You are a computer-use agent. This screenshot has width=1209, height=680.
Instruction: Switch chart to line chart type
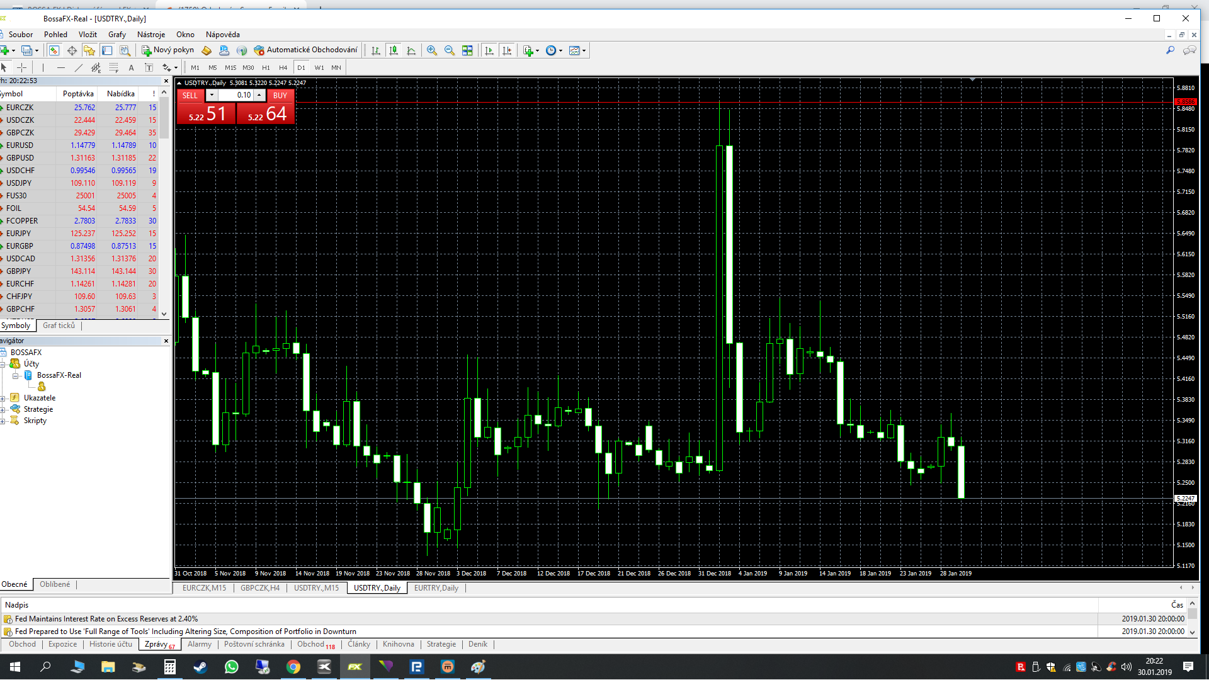[x=411, y=50]
